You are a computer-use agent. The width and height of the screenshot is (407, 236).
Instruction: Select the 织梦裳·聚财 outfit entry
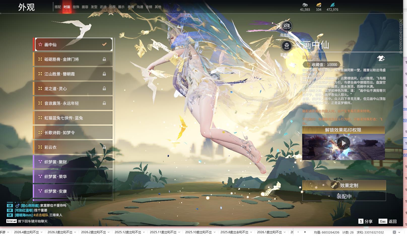coord(73,162)
